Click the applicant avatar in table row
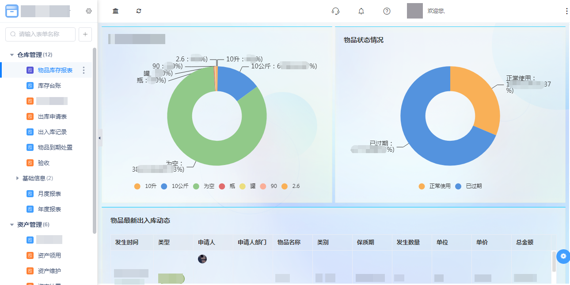Image resolution: width=570 pixels, height=285 pixels. (x=202, y=259)
